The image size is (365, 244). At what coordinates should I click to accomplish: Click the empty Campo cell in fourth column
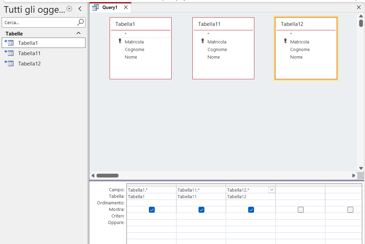coord(300,190)
